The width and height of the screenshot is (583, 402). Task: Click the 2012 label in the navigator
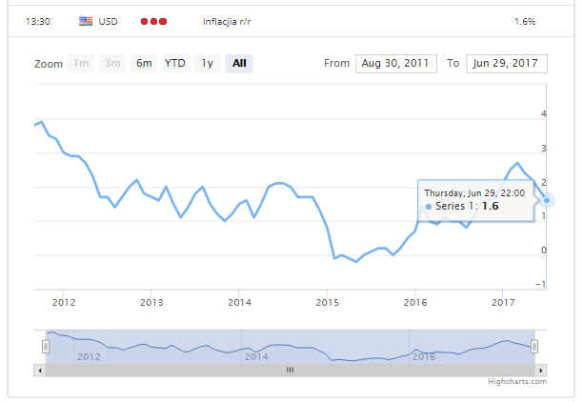coord(89,357)
